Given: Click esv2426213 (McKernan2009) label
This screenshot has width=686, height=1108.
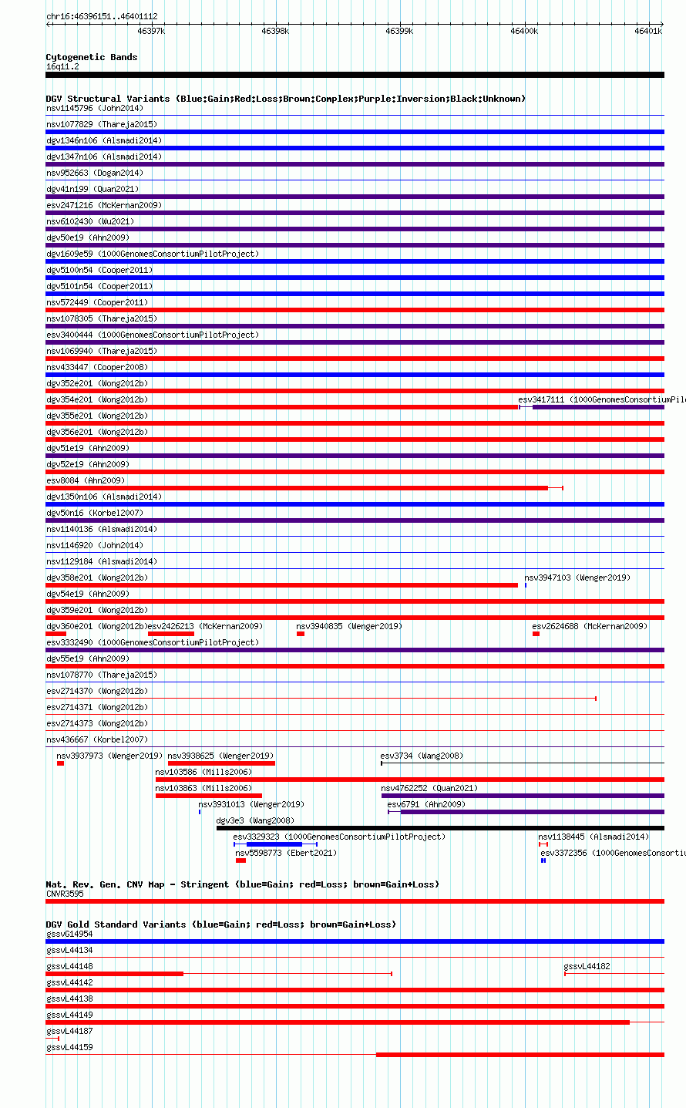Looking at the screenshot, I should click(x=205, y=627).
